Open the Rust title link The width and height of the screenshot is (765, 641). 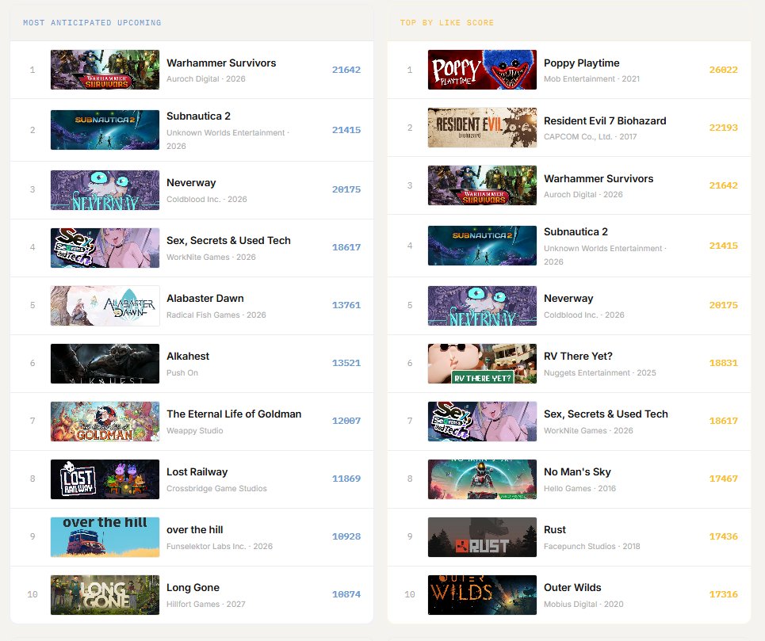pyautogui.click(x=555, y=530)
